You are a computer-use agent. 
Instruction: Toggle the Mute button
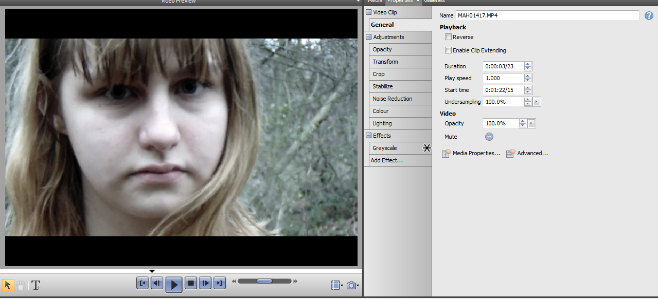tap(489, 137)
